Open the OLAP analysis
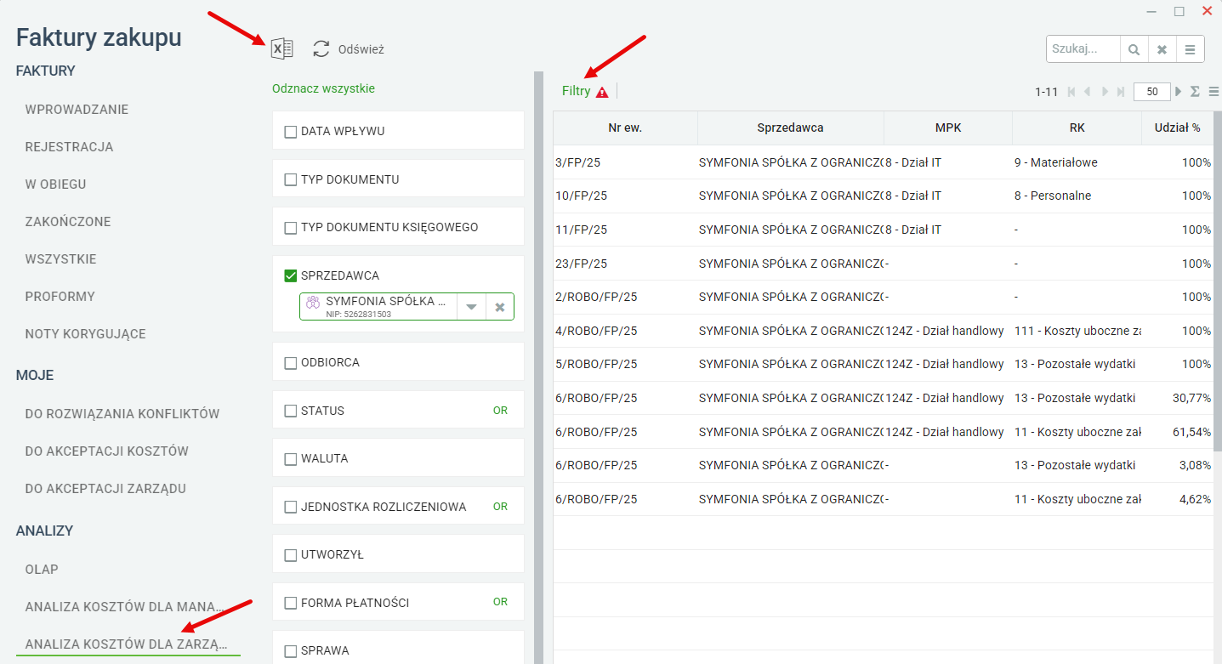1222x664 pixels. click(x=42, y=570)
